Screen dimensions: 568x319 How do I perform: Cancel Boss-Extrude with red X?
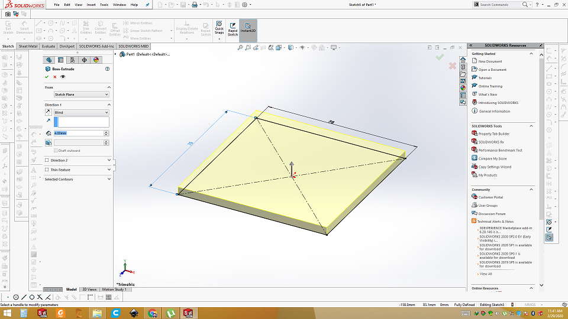(54, 77)
